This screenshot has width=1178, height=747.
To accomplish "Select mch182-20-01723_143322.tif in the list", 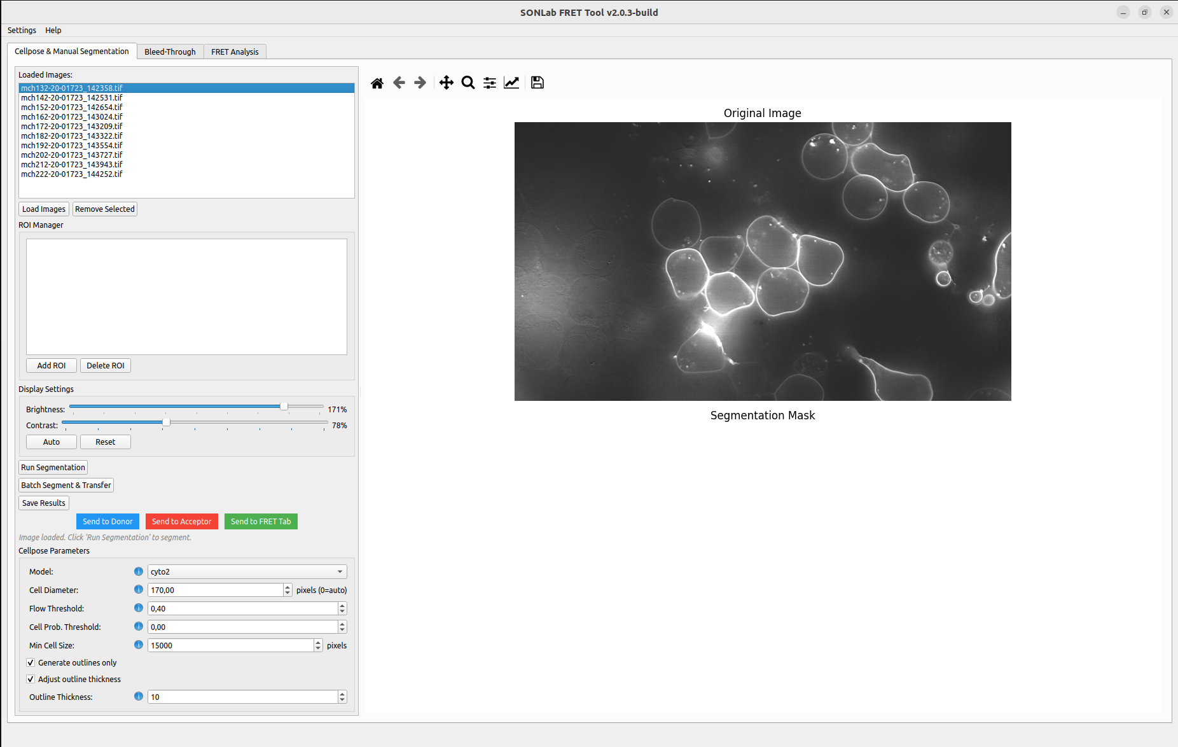I will click(x=186, y=136).
